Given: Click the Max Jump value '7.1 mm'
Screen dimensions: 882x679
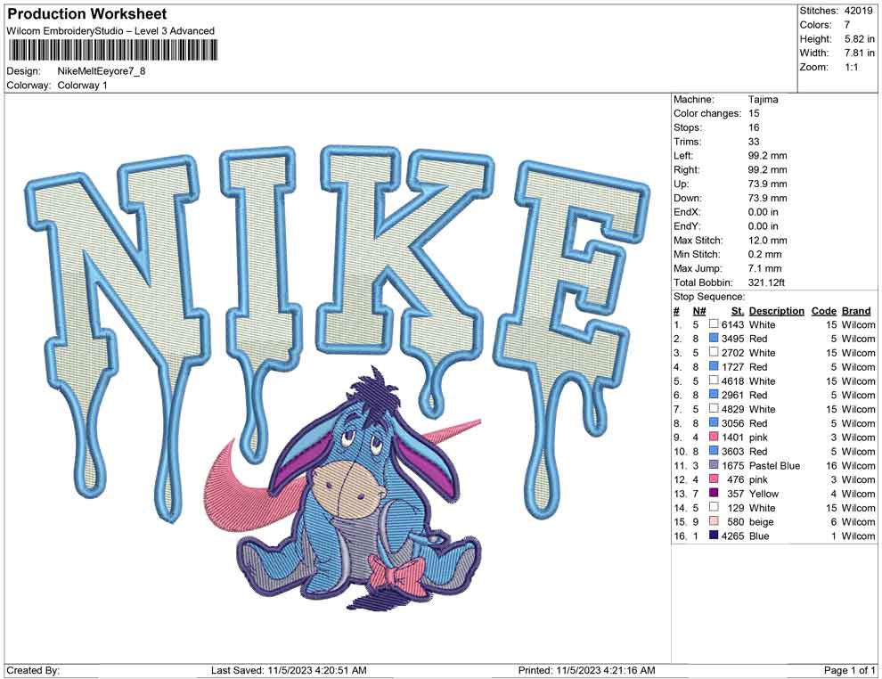Looking at the screenshot, I should 764,268.
